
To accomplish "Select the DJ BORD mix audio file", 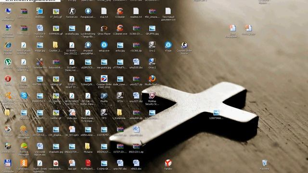I will click(x=72, y=45).
